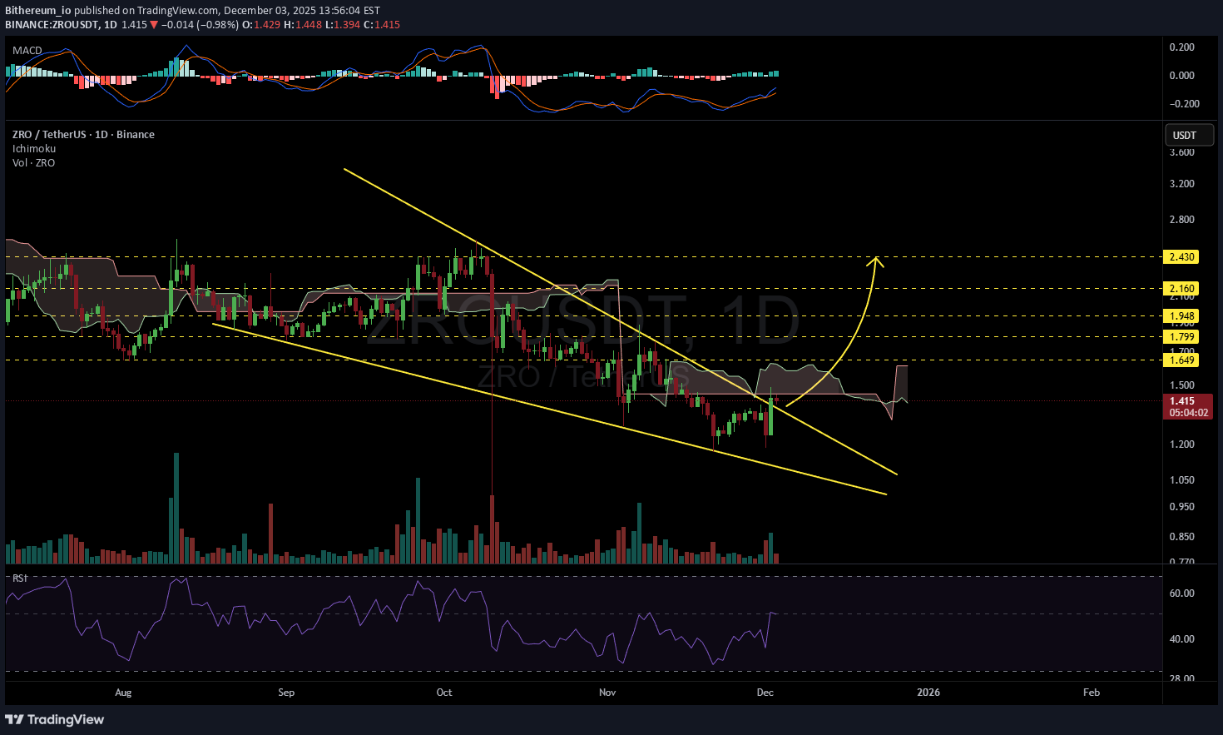Select the 1.799 yellow price label
Image resolution: width=1223 pixels, height=735 pixels.
1182,337
